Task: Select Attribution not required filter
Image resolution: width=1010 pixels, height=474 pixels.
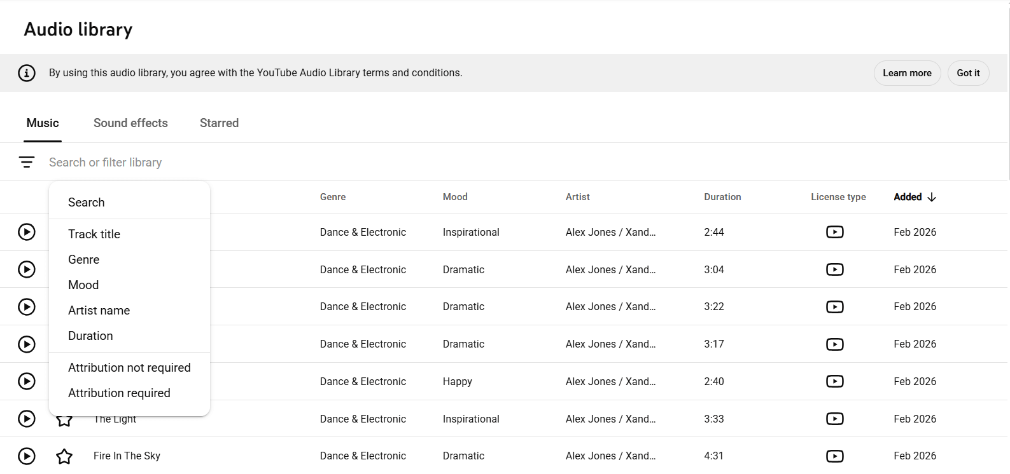Action: 129,367
